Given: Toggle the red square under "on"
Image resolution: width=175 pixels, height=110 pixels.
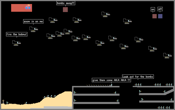Looking at the screenshot, I should point(154,16).
